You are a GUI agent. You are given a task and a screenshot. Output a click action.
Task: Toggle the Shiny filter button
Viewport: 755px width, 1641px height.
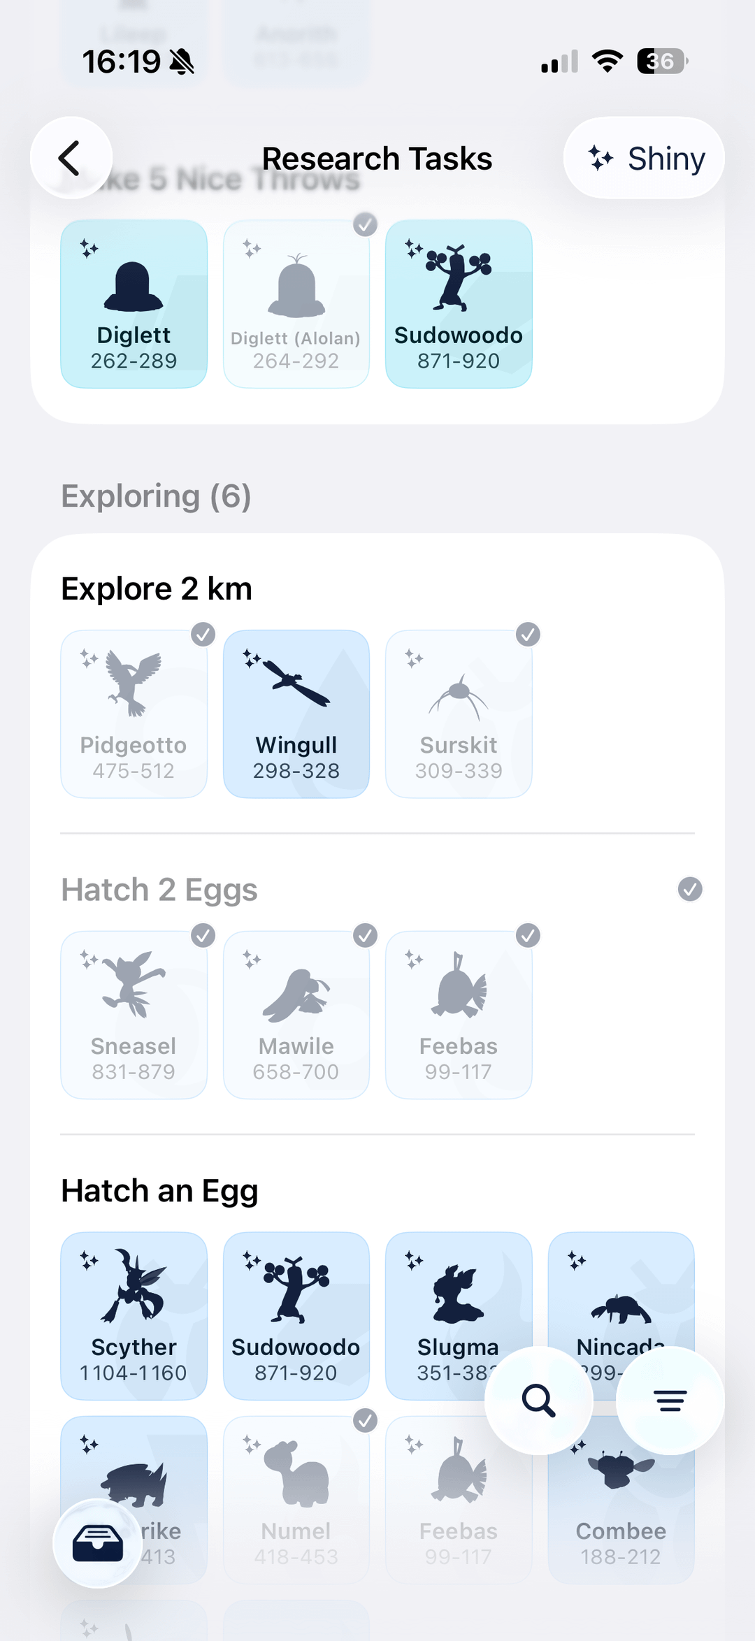[644, 158]
